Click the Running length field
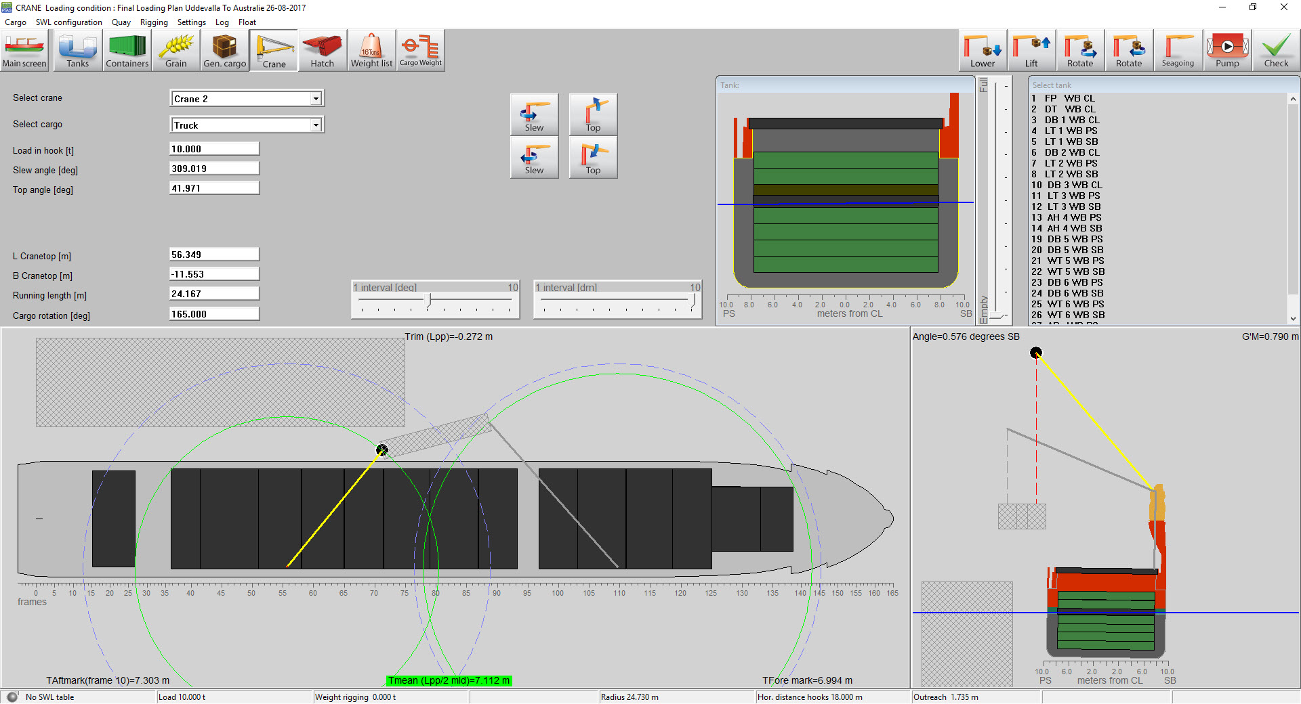The width and height of the screenshot is (1301, 704). pyautogui.click(x=214, y=294)
